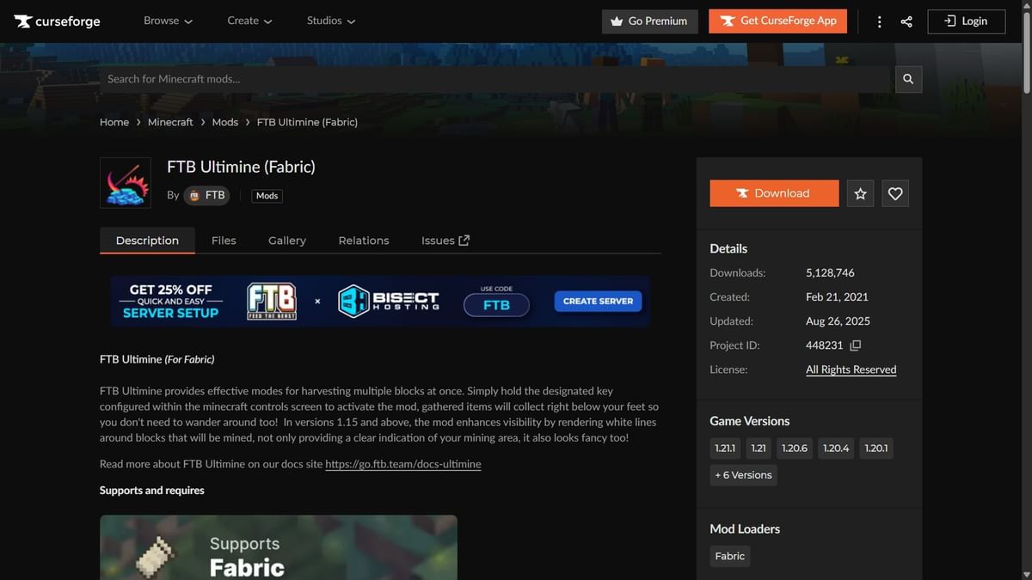
Task: Open the three-dot overflow menu
Action: coord(879,21)
